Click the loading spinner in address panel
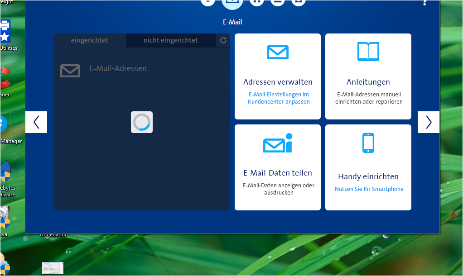The height and width of the screenshot is (276, 463). point(142,122)
